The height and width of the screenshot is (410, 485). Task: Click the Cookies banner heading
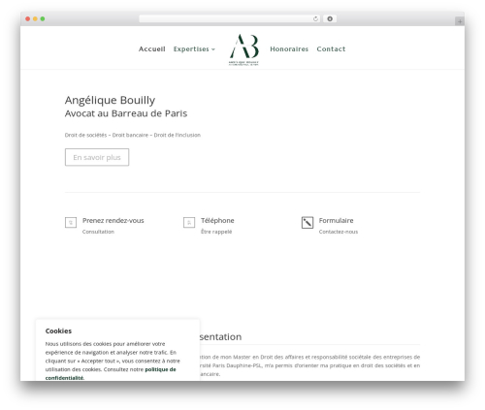pos(58,331)
